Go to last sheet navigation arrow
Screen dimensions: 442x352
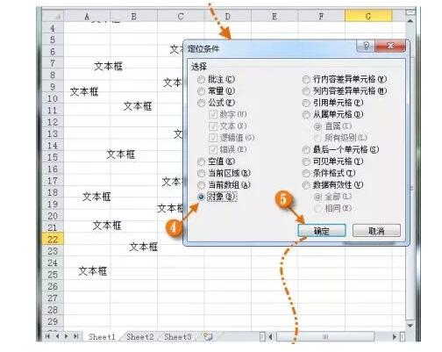pos(76,336)
